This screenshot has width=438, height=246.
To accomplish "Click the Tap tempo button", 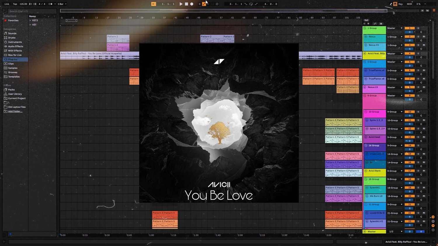I will click(x=15, y=4).
